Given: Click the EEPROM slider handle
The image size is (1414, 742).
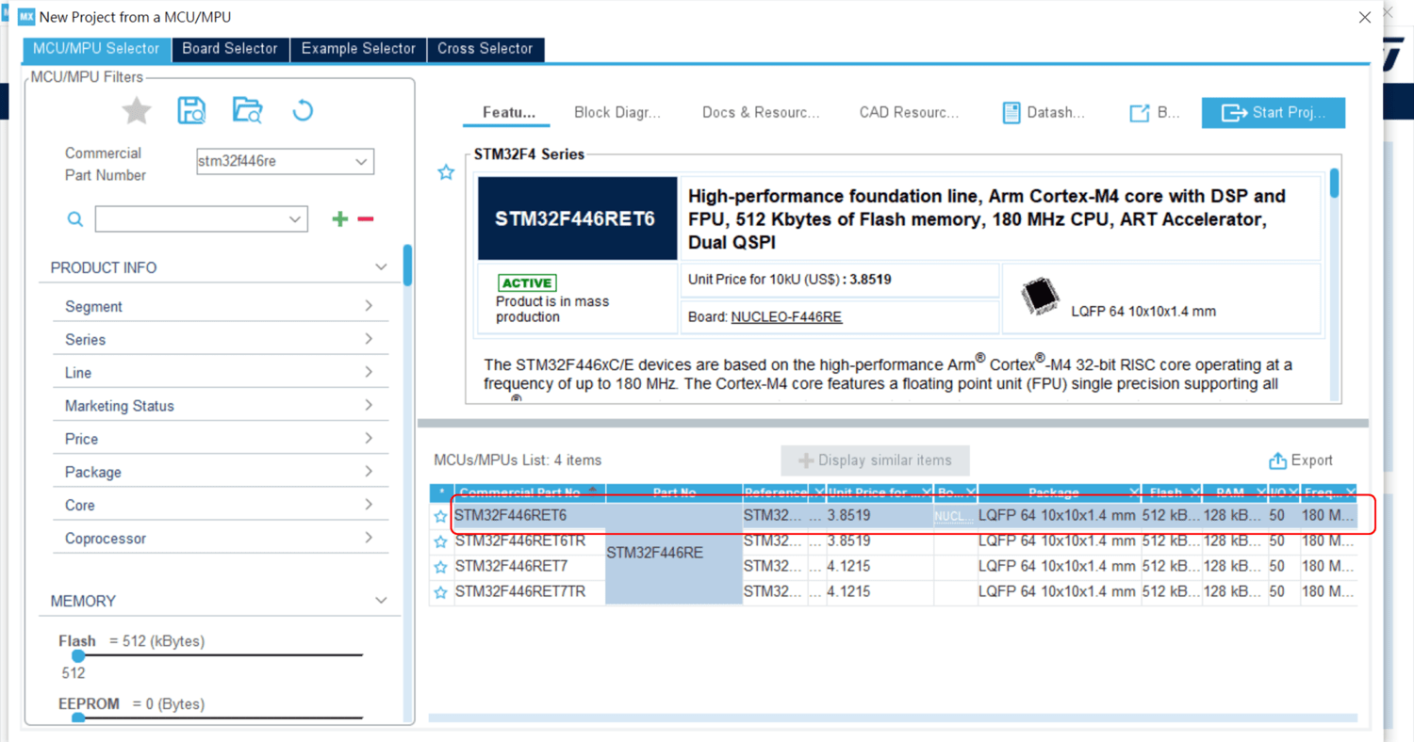Looking at the screenshot, I should (x=78, y=718).
